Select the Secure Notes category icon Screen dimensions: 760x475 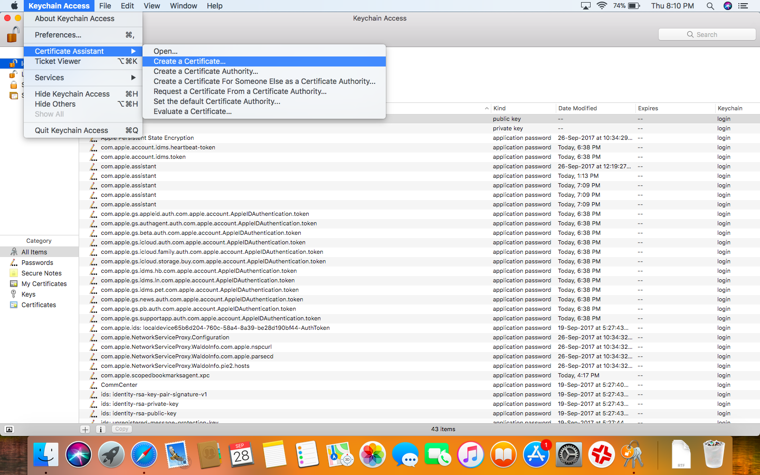(x=14, y=273)
